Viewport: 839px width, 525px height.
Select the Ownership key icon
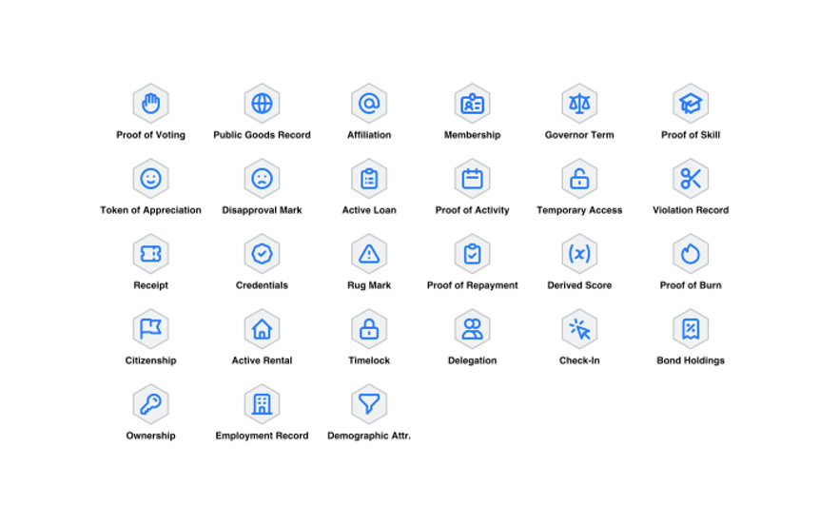coord(150,403)
